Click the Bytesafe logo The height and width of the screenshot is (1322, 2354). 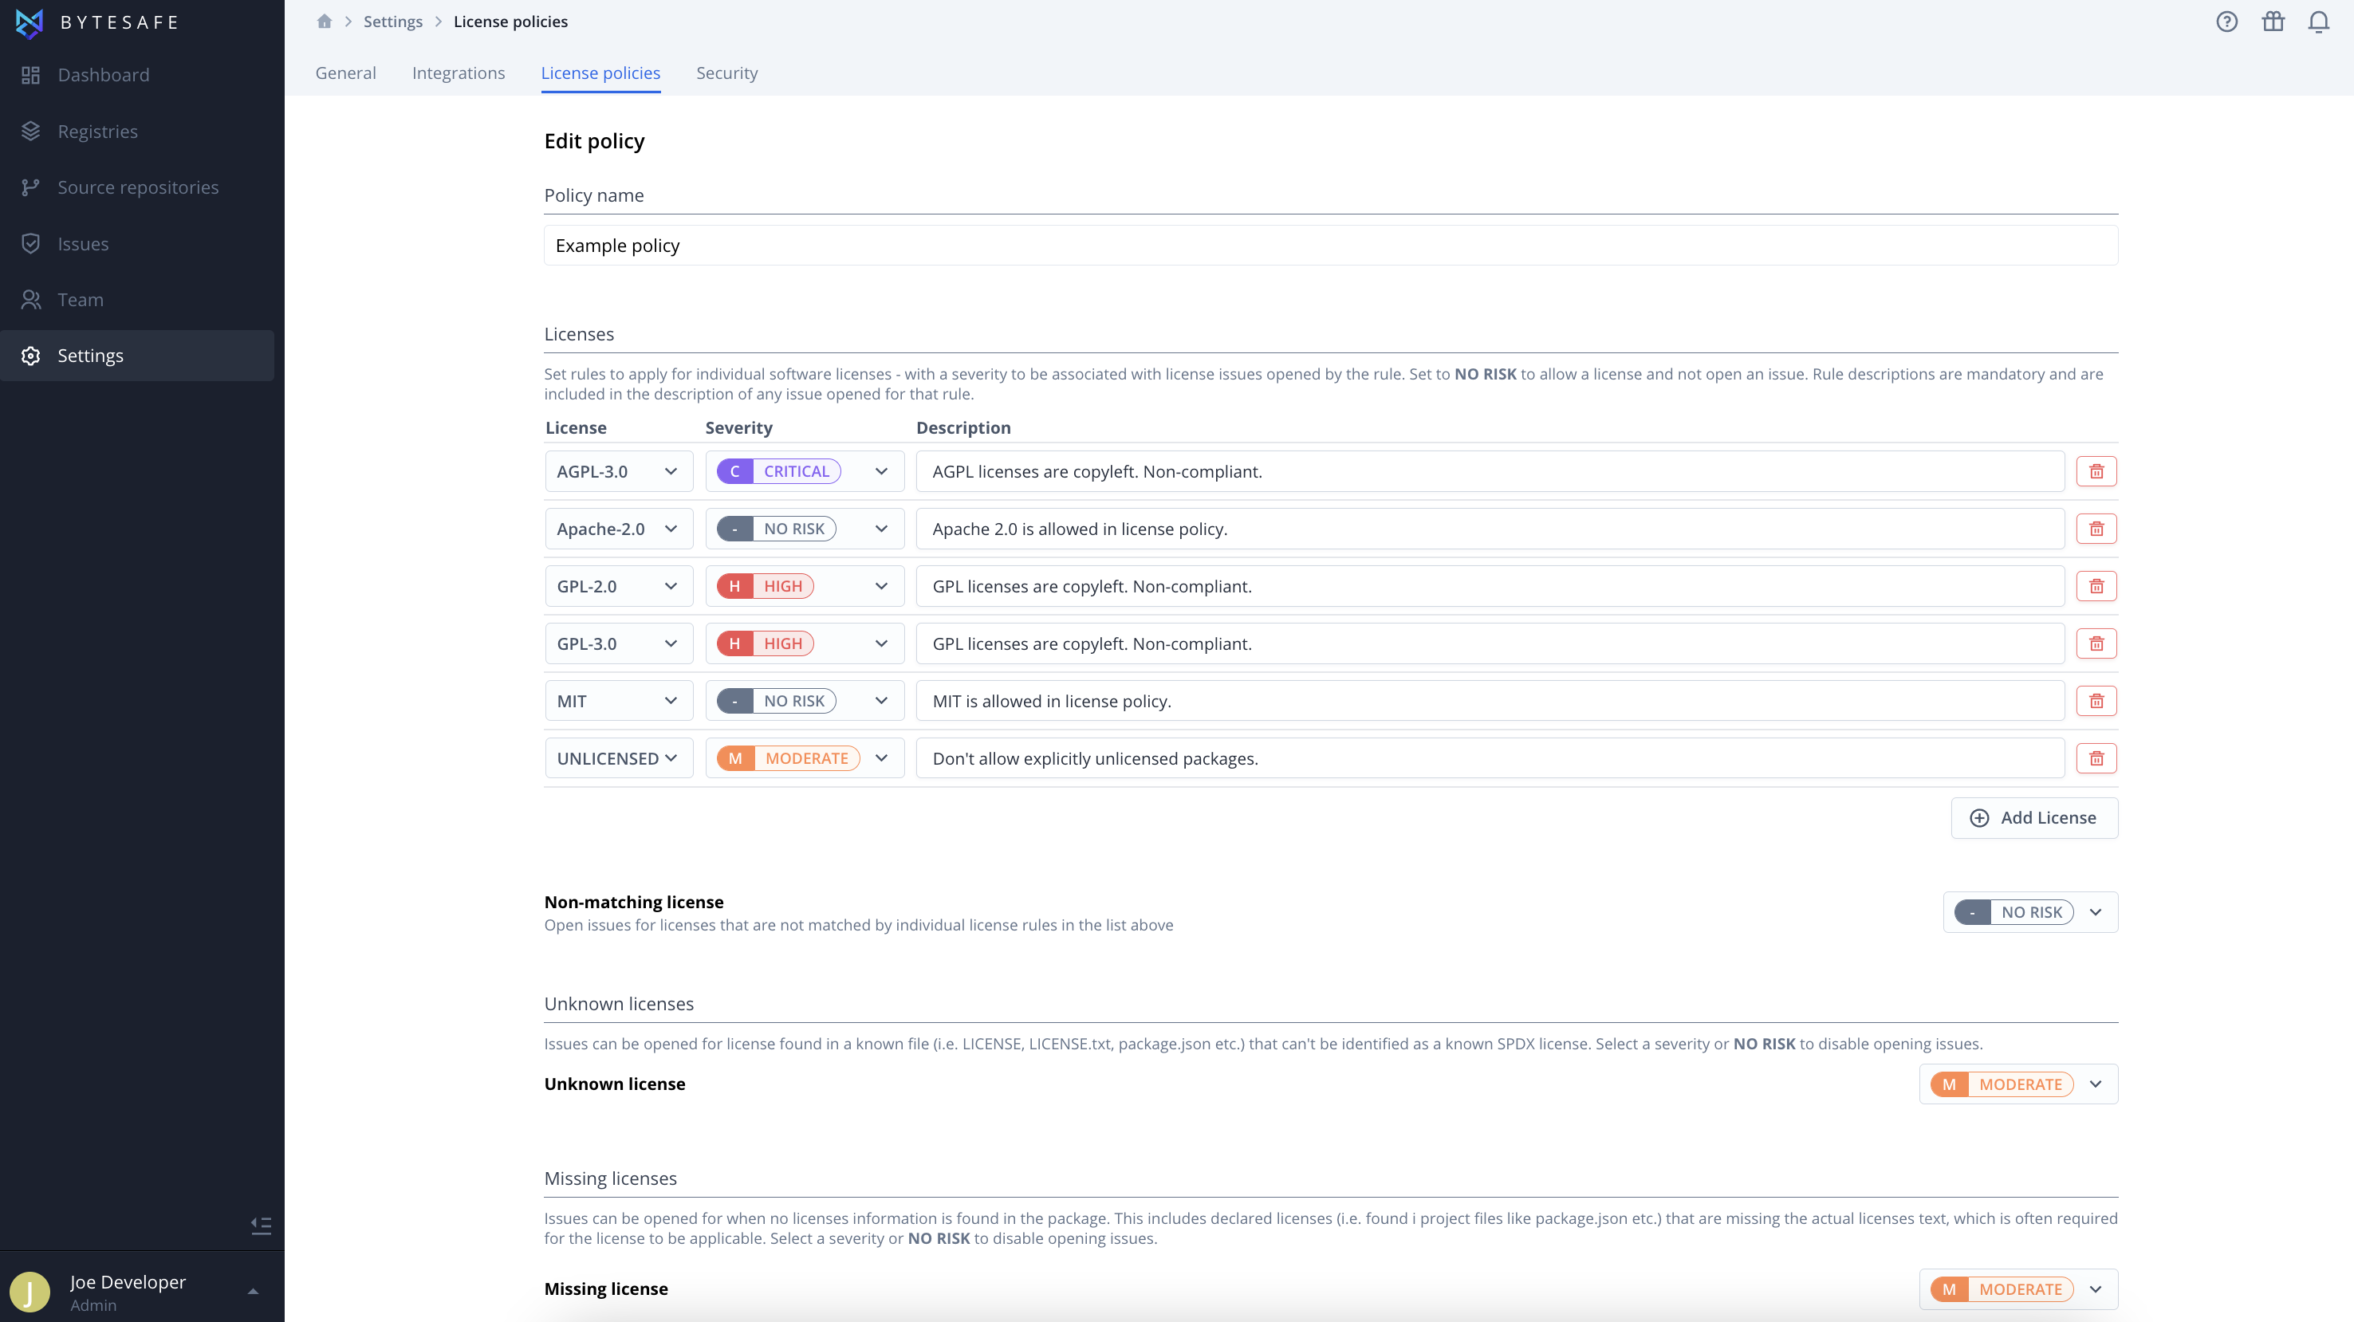pyautogui.click(x=96, y=23)
